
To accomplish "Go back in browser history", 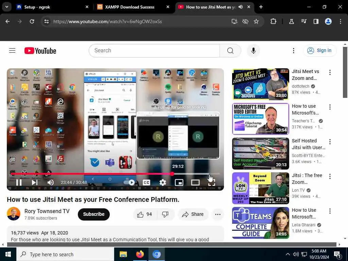I will (x=7, y=21).
